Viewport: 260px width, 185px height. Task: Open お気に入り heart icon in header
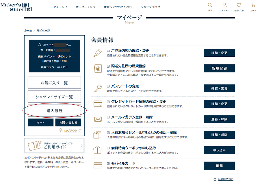tap(239, 5)
